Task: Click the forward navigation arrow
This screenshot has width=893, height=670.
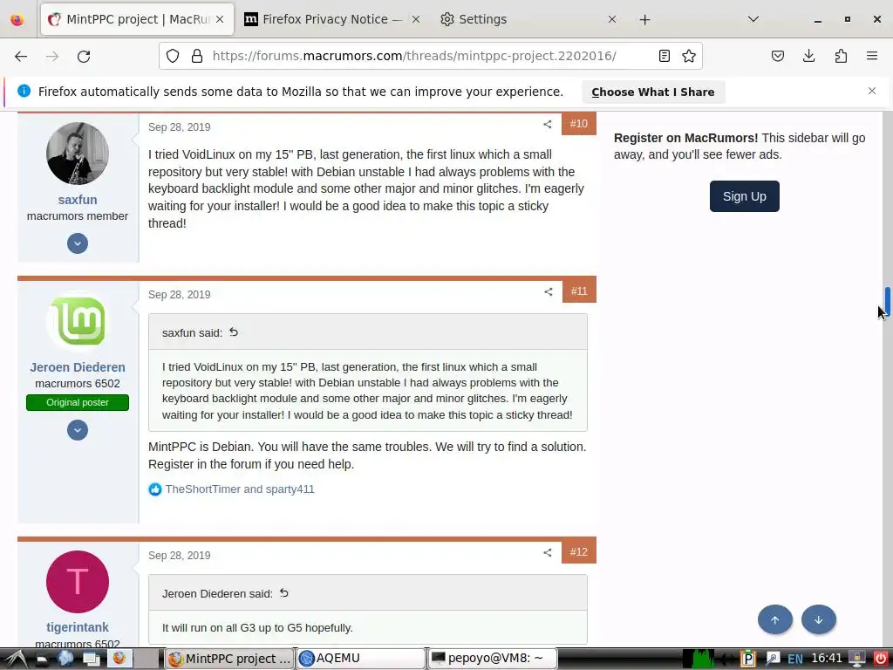Action: click(52, 56)
